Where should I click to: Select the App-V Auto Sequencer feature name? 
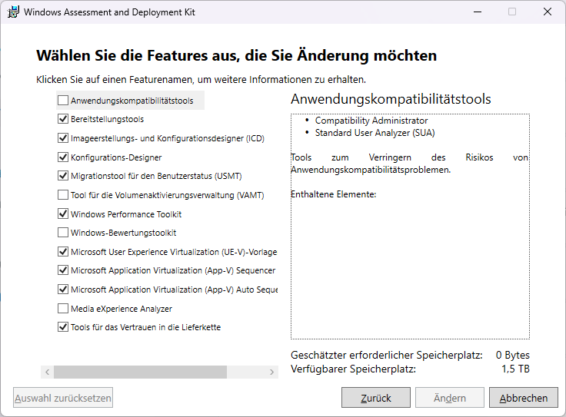pos(173,290)
